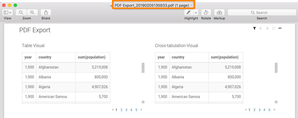The image size is (298, 118).
Task: Click next page arrow under Table Visual
Action: tap(141, 110)
